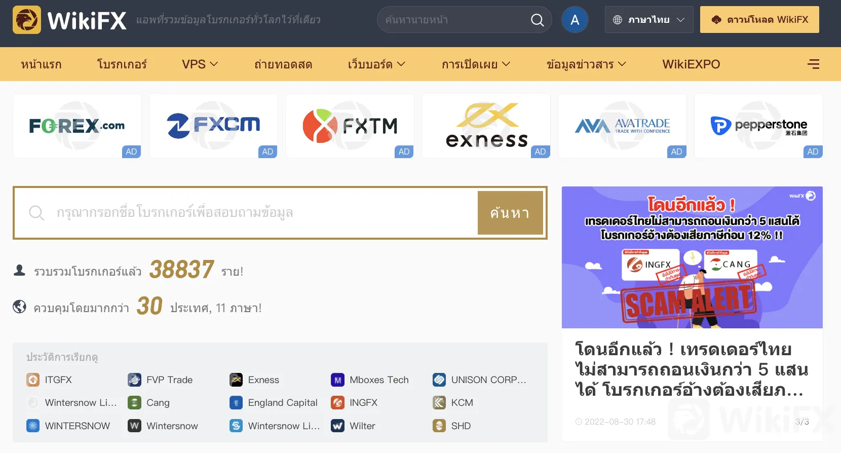
Task: Open the hamburger menu icon in navigation bar
Action: click(813, 64)
